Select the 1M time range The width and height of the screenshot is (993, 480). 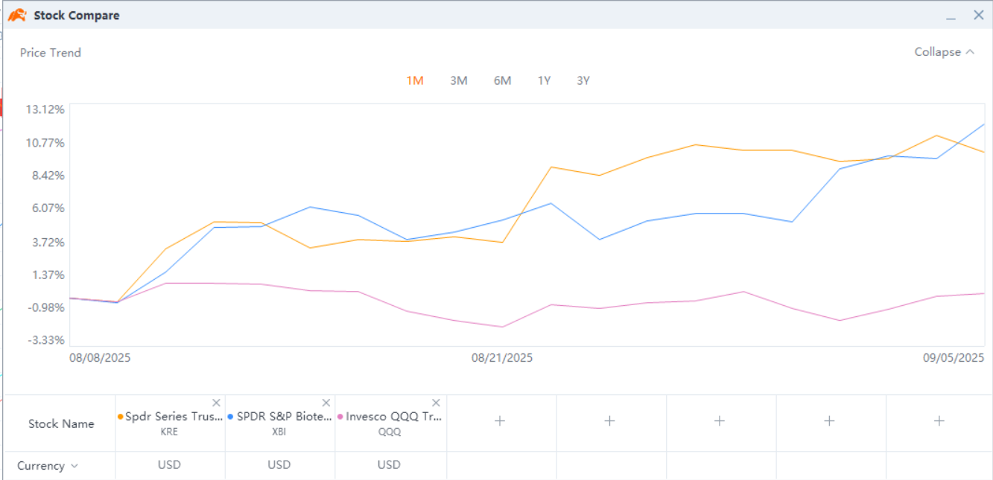click(x=415, y=80)
